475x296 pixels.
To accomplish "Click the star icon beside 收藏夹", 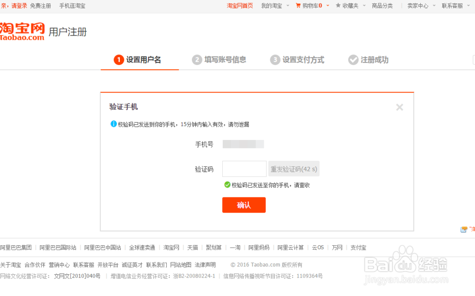I will 337,6.
